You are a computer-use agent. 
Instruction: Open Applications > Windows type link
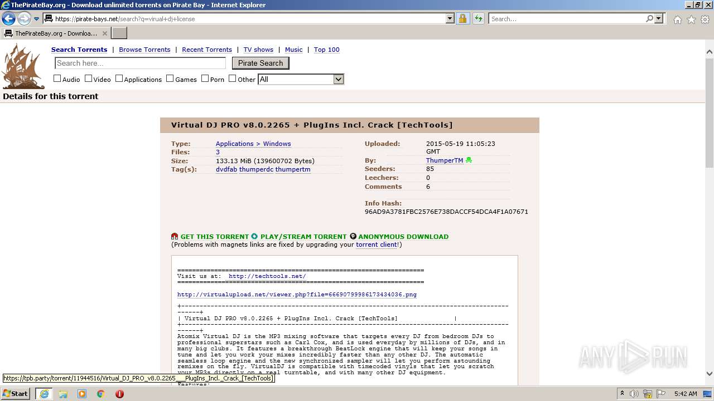(253, 144)
